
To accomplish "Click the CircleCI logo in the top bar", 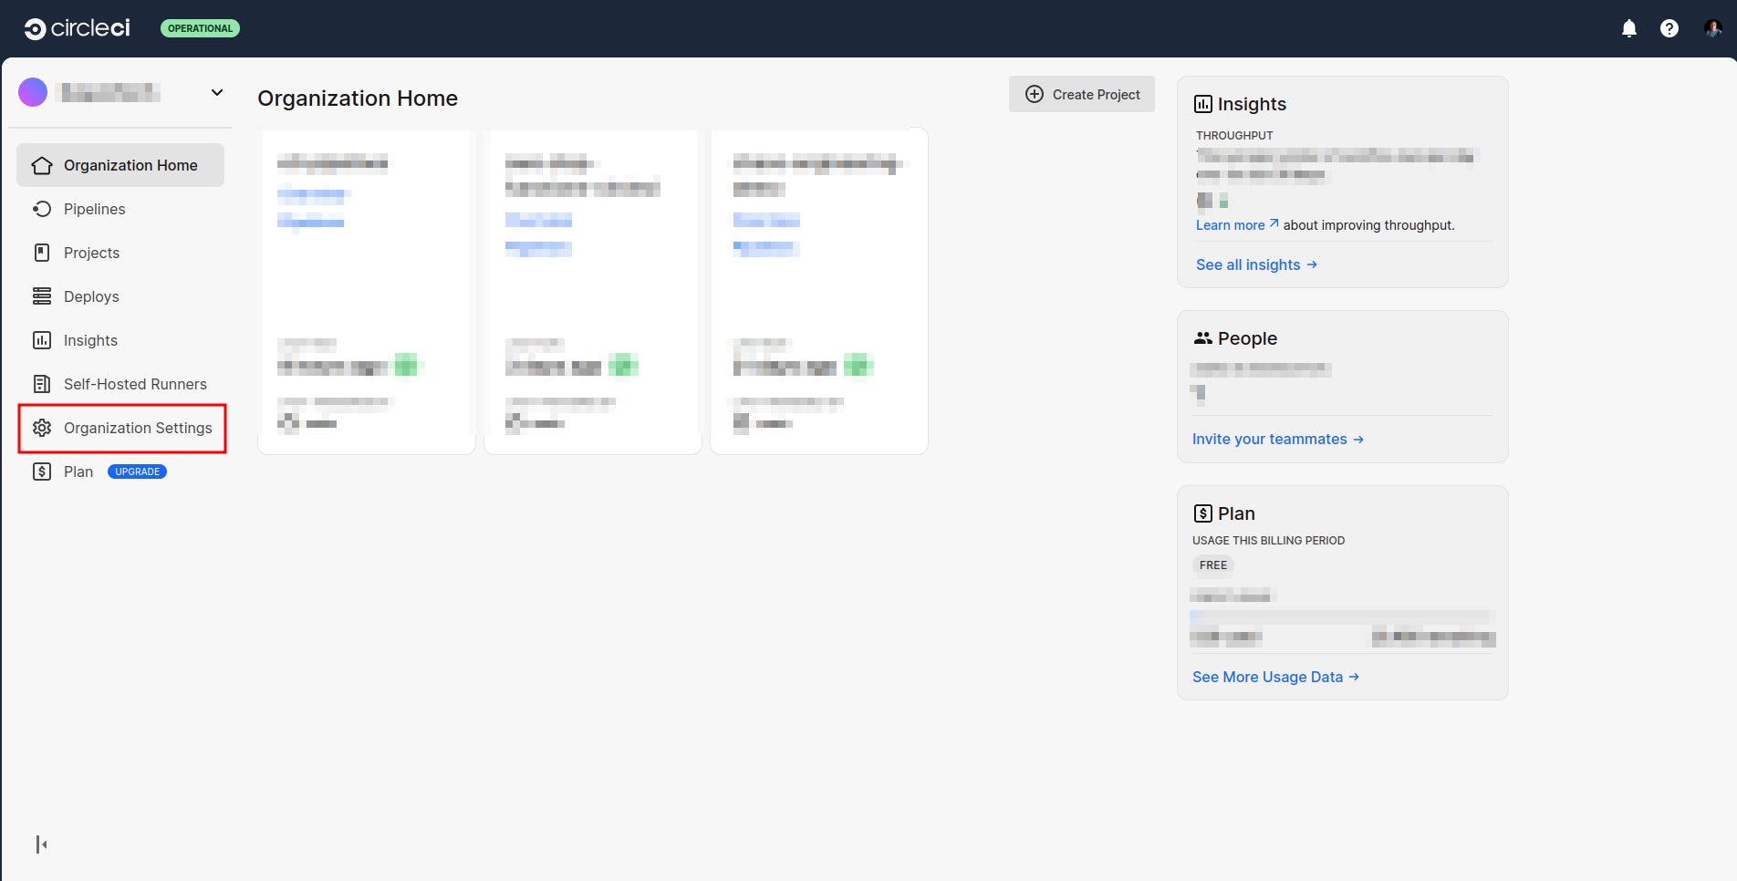I will coord(77,27).
